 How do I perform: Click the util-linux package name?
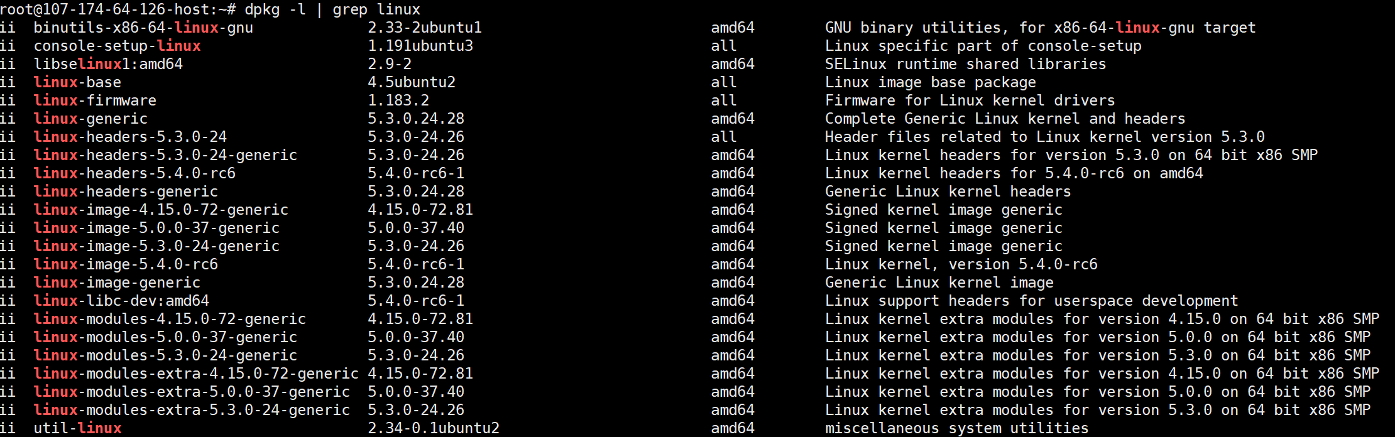(x=77, y=428)
